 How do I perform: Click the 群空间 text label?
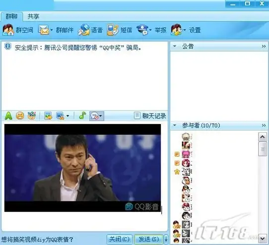pyautogui.click(x=24, y=30)
